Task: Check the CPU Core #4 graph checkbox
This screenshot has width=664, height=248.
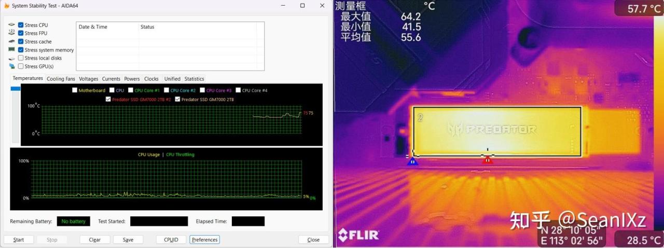Action: click(238, 90)
